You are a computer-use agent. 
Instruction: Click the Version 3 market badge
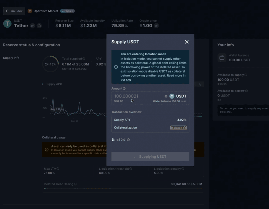67,11
